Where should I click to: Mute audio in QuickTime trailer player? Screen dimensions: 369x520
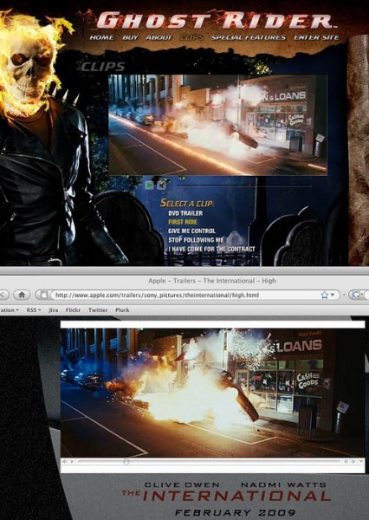[x=65, y=461]
